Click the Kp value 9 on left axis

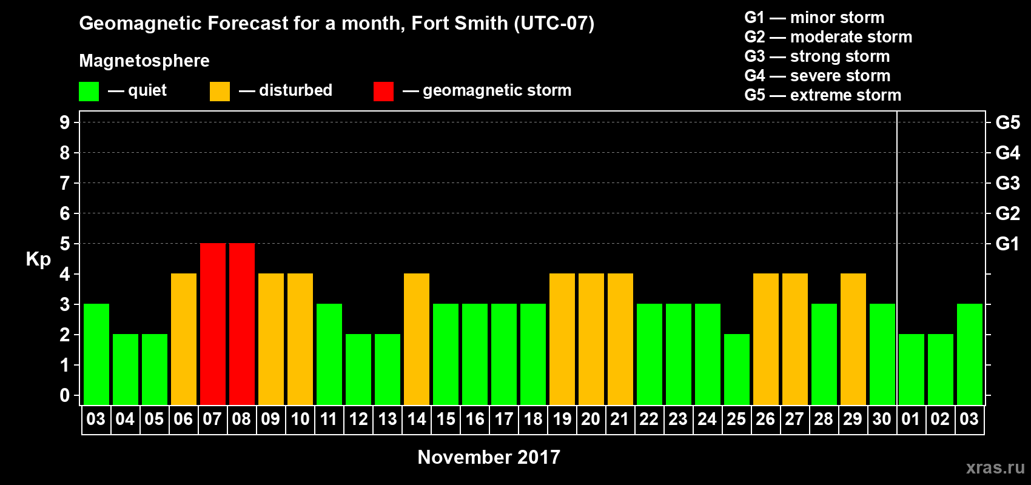(65, 122)
